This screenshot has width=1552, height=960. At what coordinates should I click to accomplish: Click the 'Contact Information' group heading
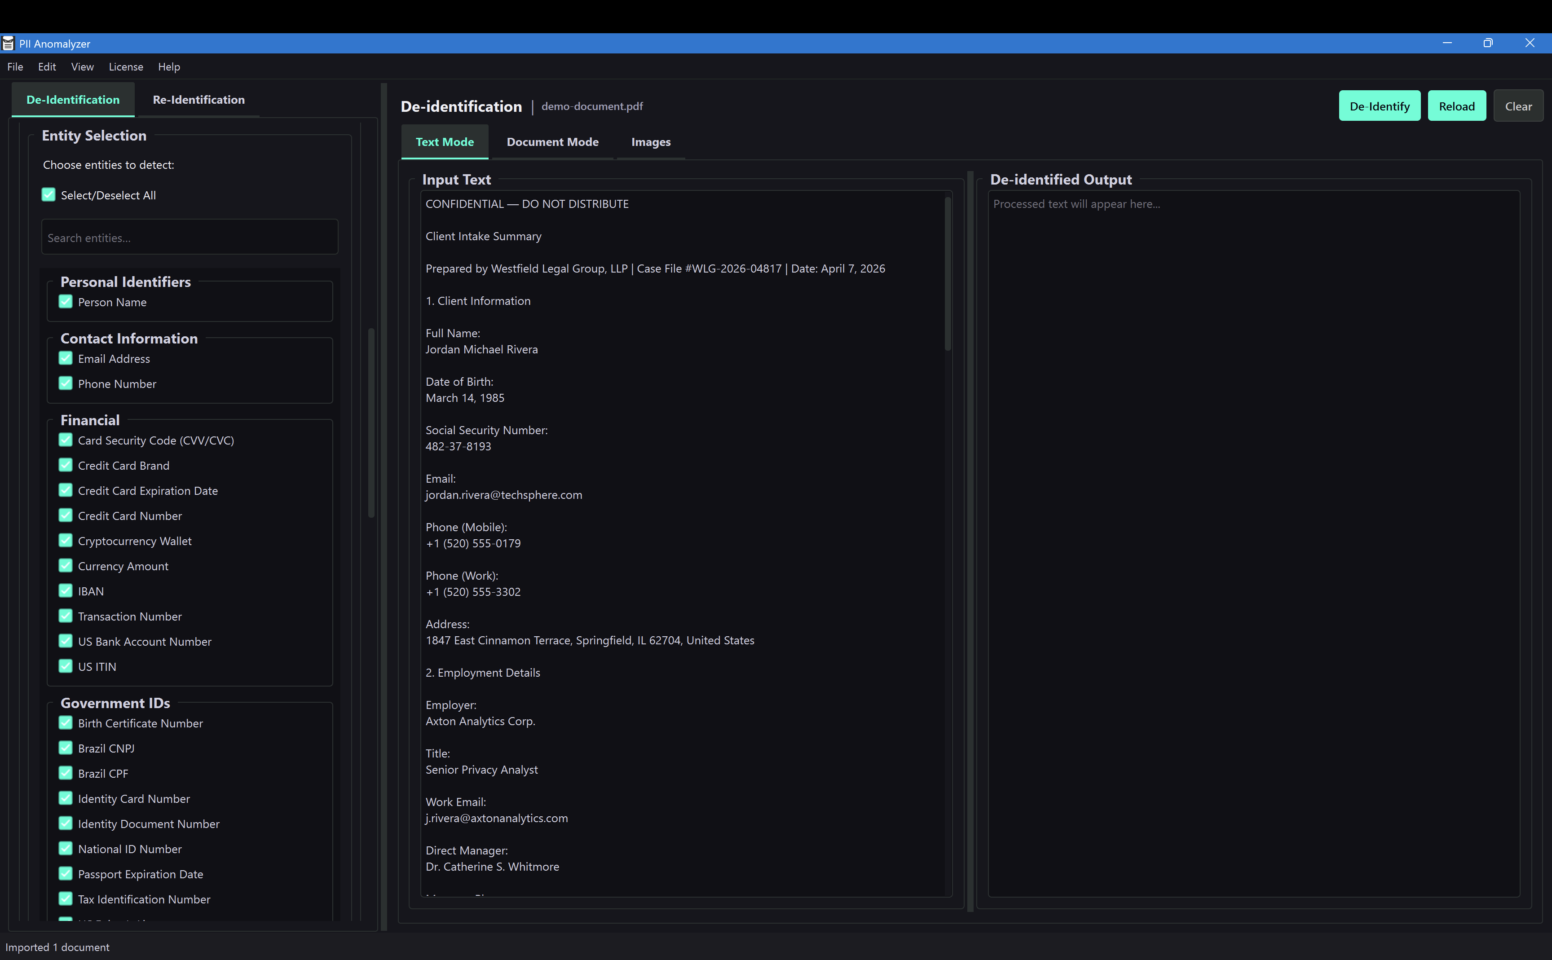point(129,339)
